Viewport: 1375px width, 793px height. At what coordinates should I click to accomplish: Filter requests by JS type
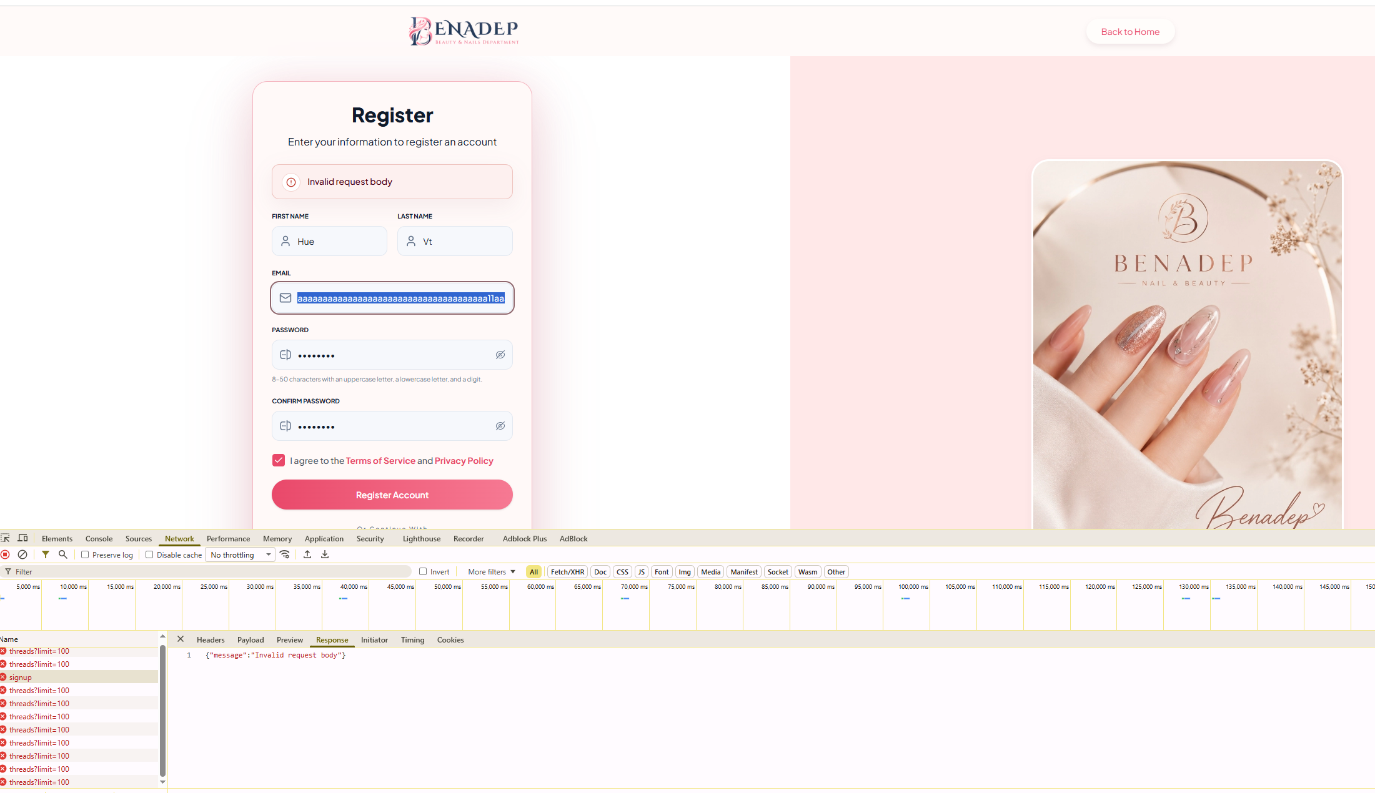pos(641,572)
